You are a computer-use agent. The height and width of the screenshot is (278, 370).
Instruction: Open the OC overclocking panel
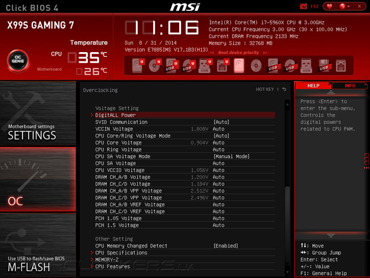click(38, 179)
